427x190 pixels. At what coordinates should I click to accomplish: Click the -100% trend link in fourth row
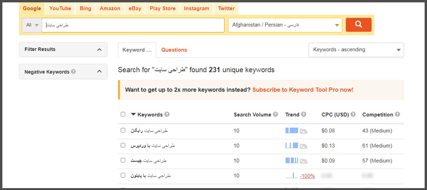(307, 176)
